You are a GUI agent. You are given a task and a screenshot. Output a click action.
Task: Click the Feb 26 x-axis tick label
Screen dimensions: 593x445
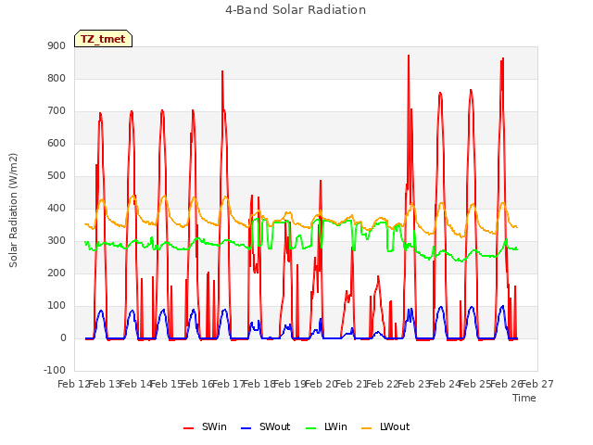tap(507, 384)
